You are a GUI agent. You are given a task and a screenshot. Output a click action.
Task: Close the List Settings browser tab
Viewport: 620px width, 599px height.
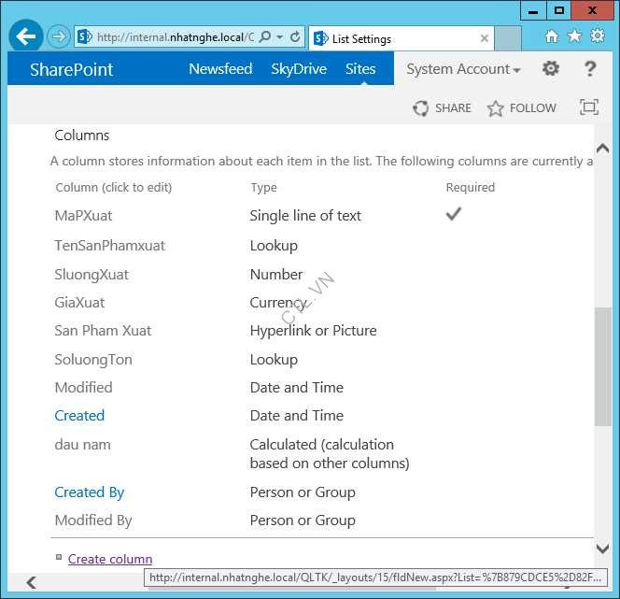(484, 38)
